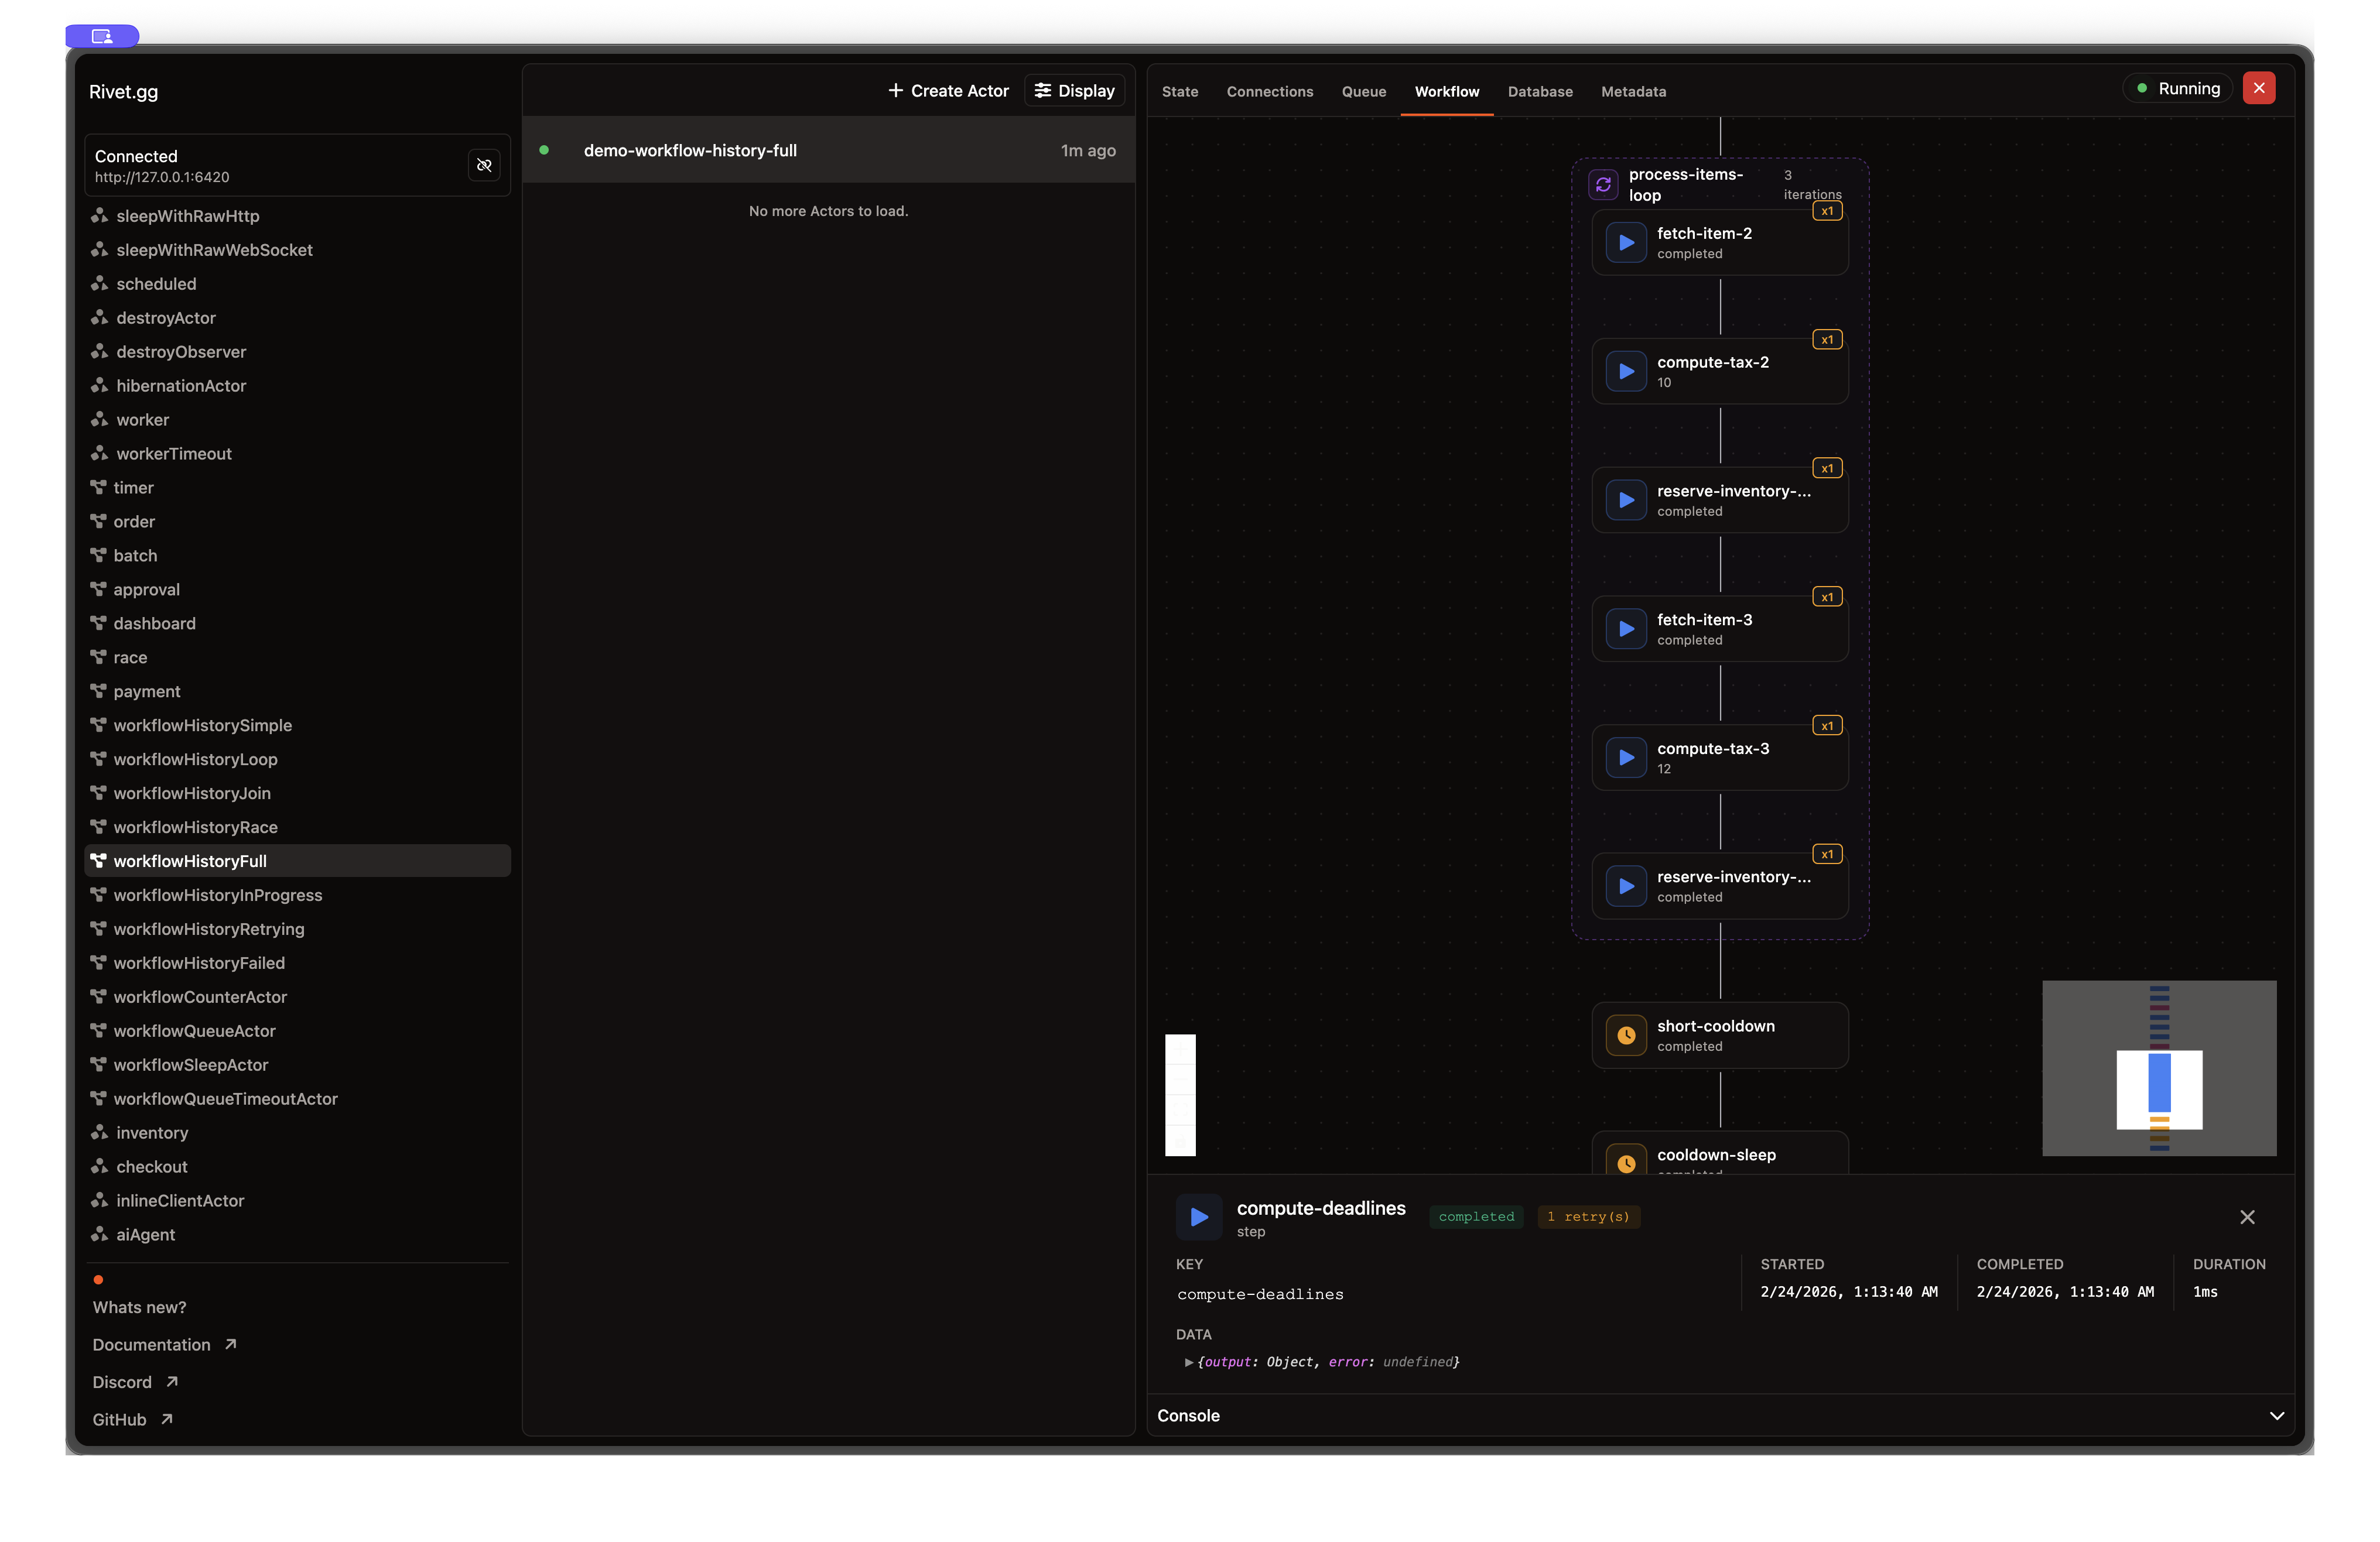Expand the output Object under DATA

tap(1189, 1362)
